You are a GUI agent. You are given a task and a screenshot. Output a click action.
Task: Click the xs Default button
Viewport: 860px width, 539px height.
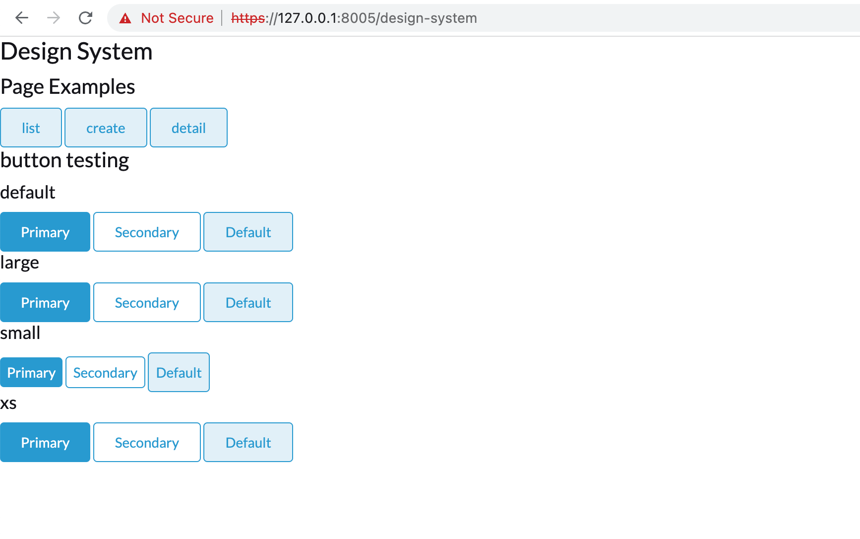[x=248, y=442]
